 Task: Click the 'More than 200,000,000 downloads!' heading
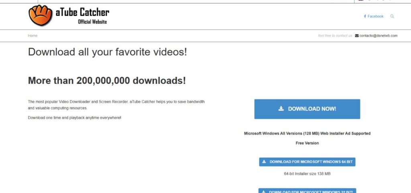107,81
